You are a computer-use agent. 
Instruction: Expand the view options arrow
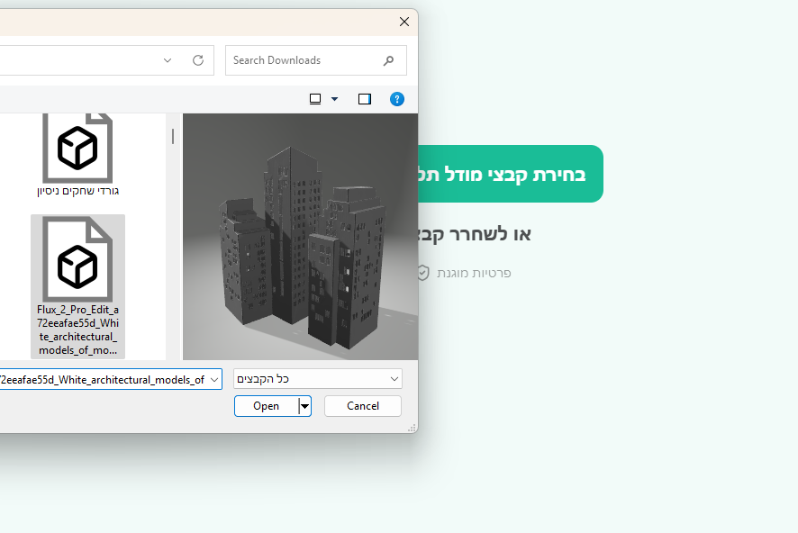pyautogui.click(x=334, y=99)
